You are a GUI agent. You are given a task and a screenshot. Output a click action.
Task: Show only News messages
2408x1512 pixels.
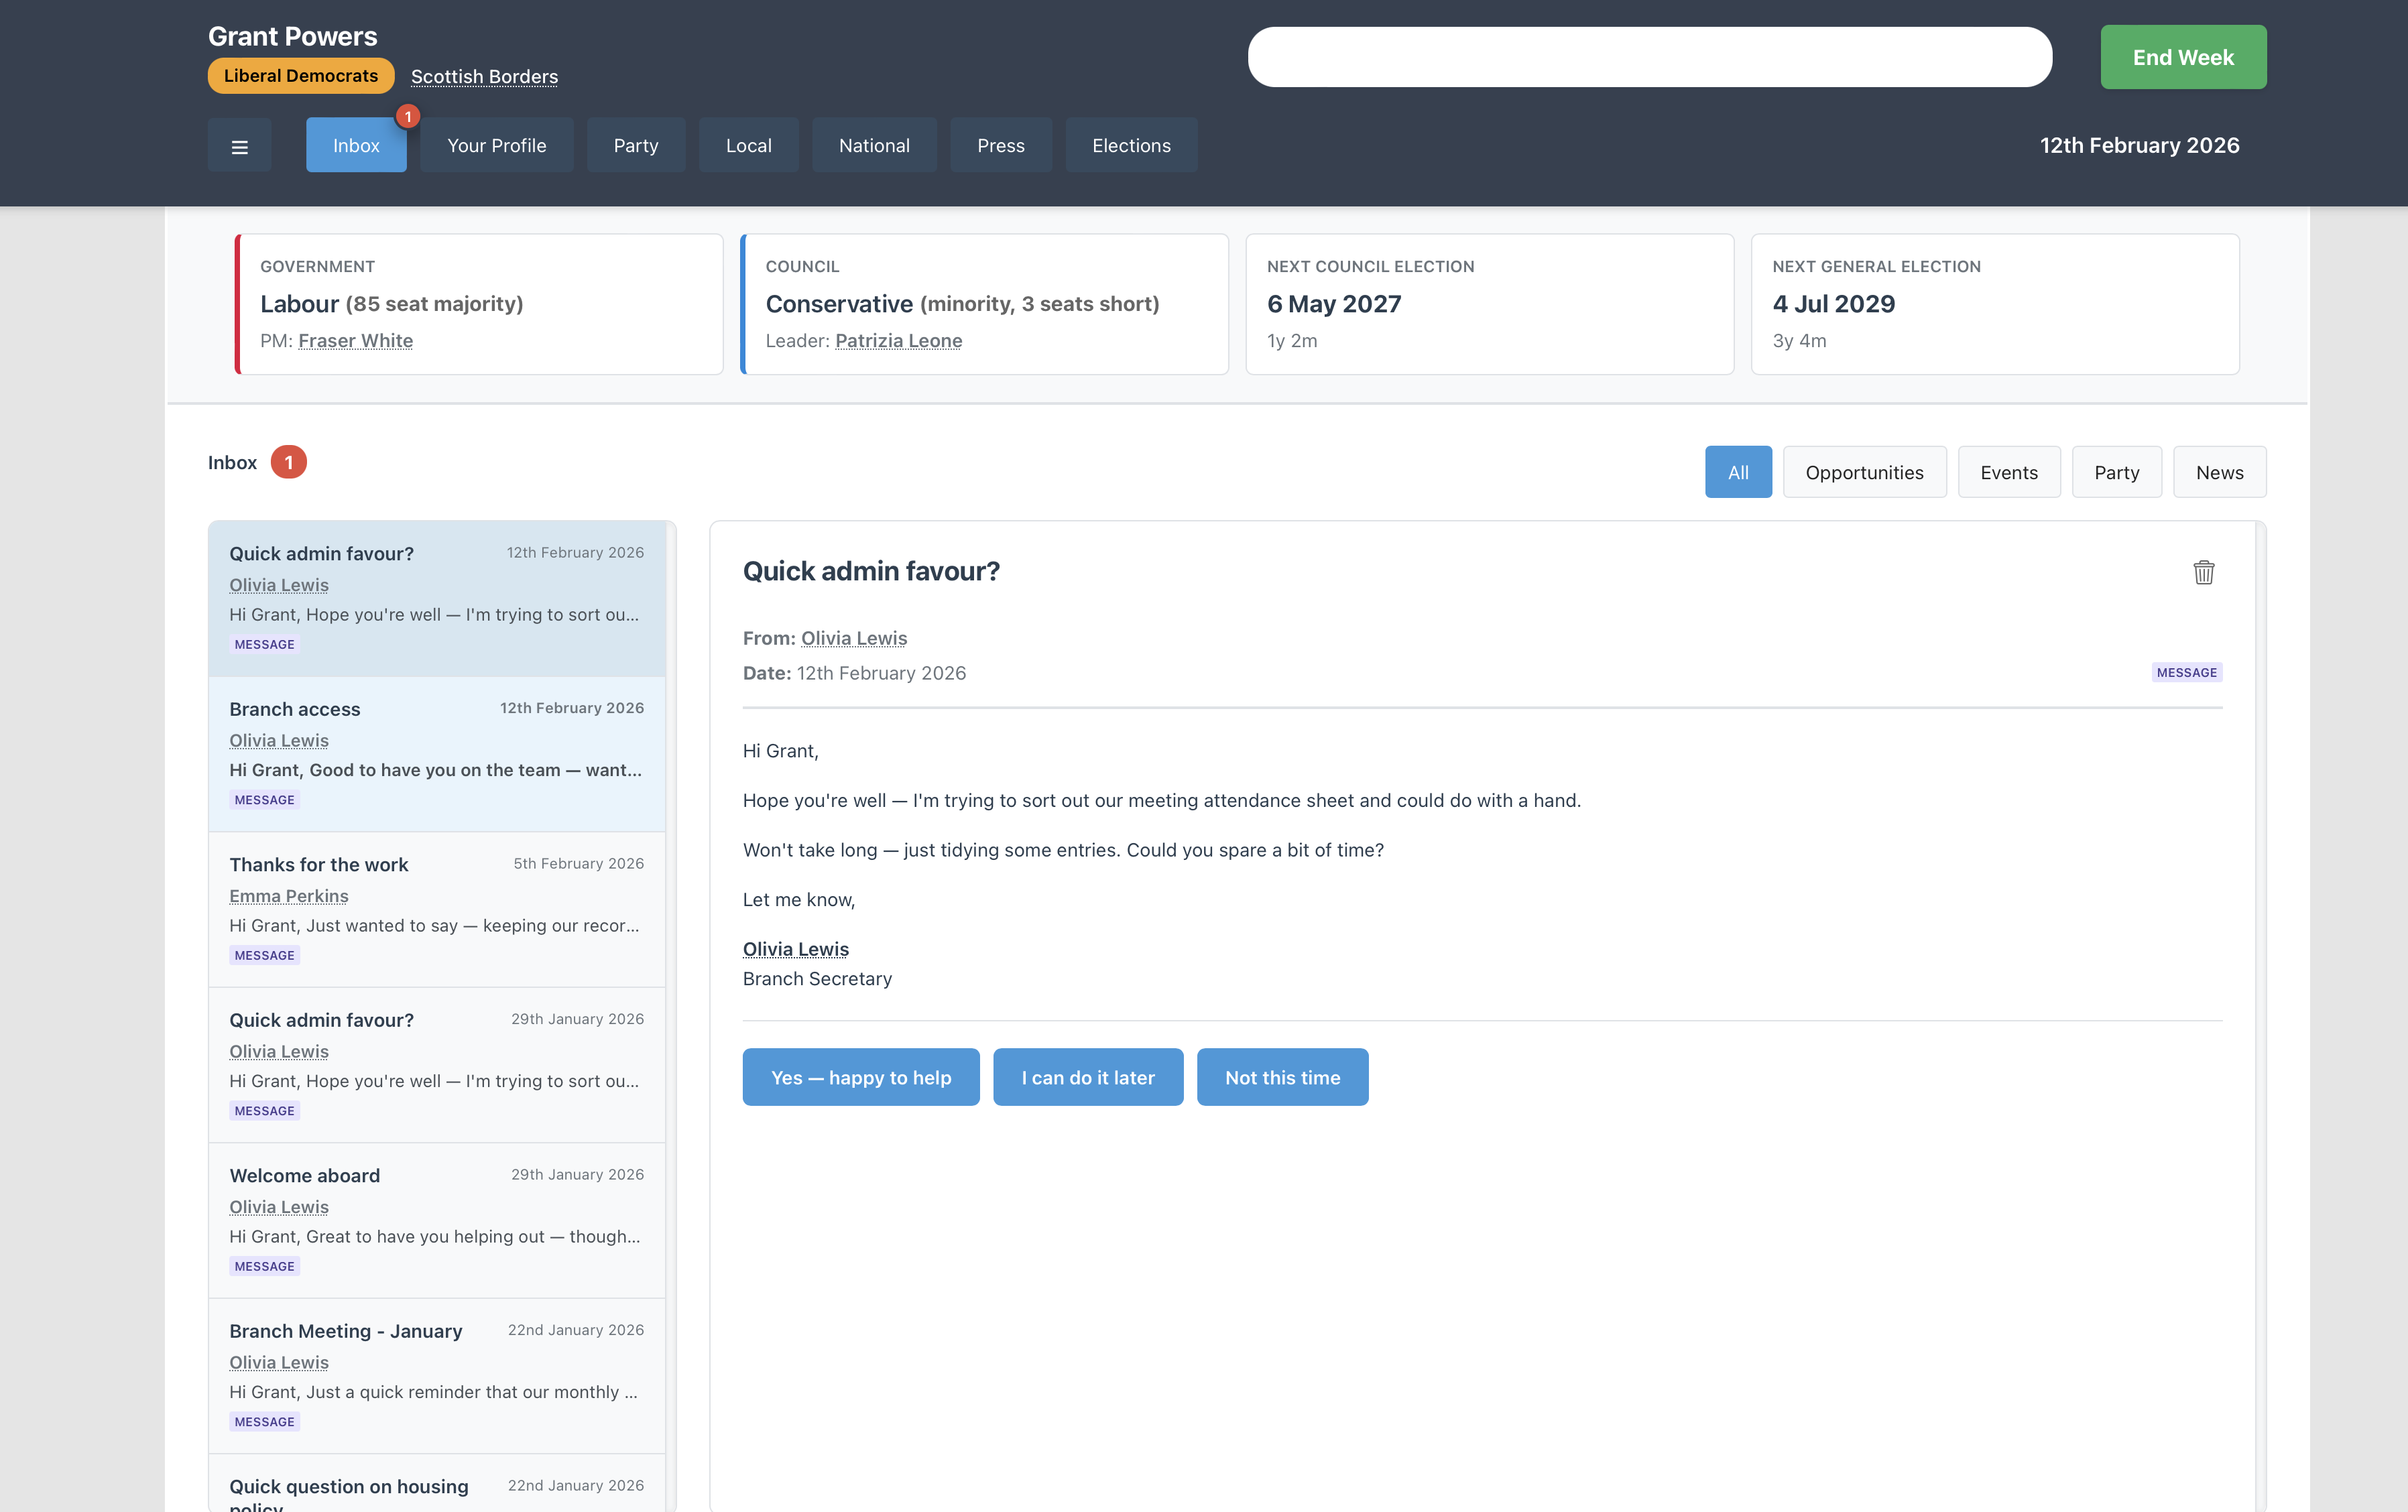2218,472
